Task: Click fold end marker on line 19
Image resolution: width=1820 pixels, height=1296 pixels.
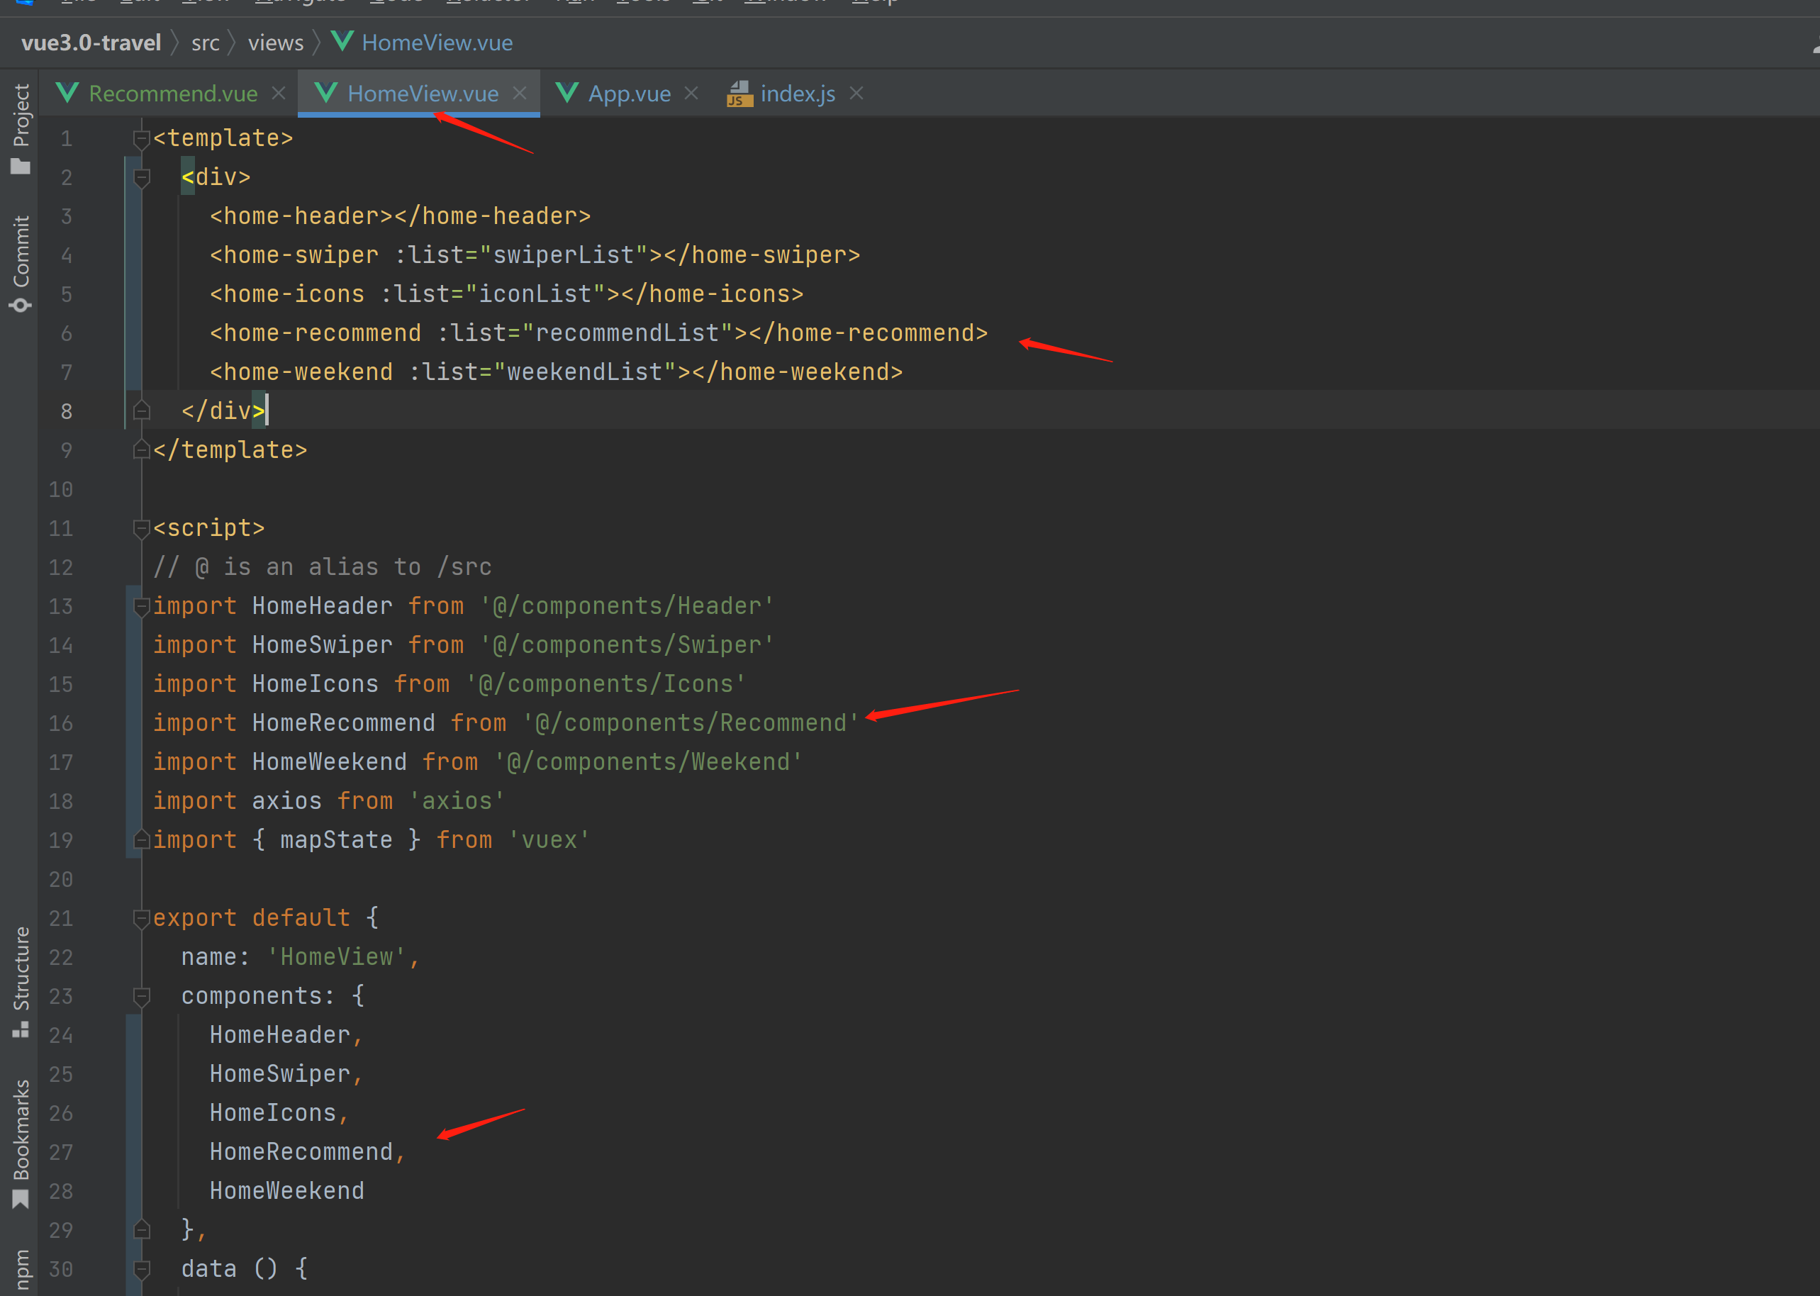Action: pyautogui.click(x=141, y=840)
